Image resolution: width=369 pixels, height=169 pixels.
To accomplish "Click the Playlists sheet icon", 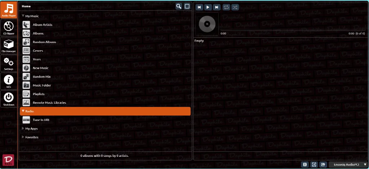I will 26,94.
